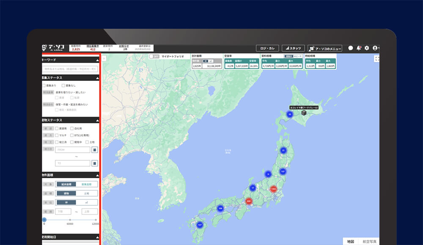Toggle the マイポートフォリオ OFF switch
The image size is (423, 245).
point(154,56)
